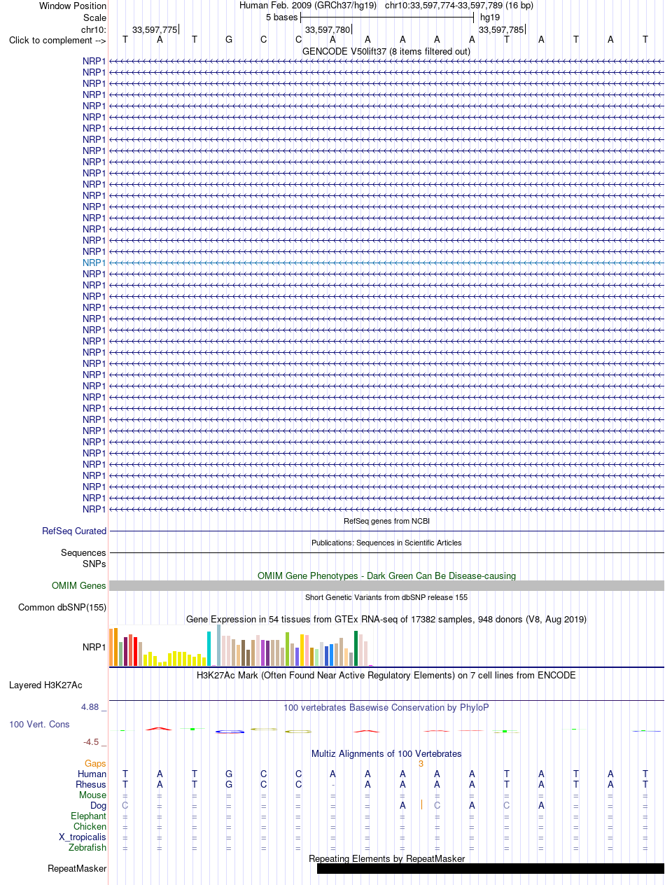Click 'Publications: Sequences in Scientific Articles' title

[x=386, y=543]
